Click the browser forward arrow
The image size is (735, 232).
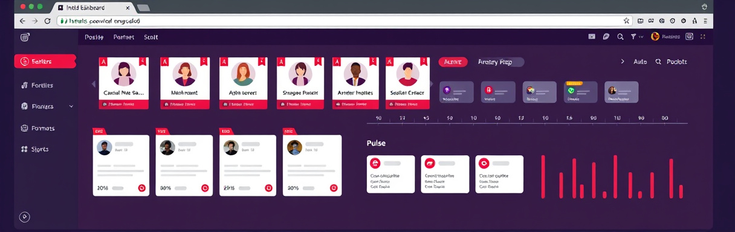[x=35, y=21]
